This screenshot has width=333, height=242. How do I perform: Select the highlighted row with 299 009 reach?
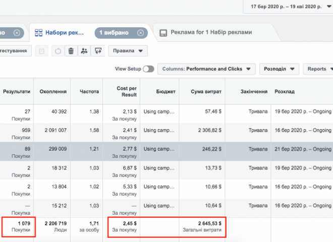click(x=166, y=151)
